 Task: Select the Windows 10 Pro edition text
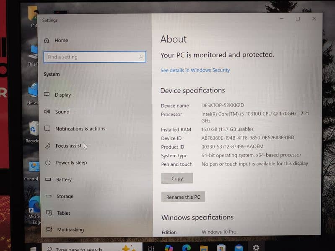[219, 232]
